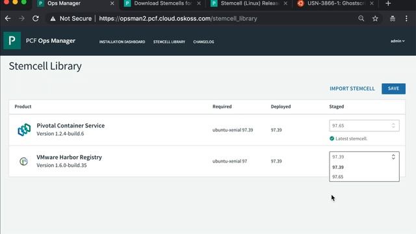Close the Stemcell (Linux) Release tab
Image resolution: width=416 pixels, height=234 pixels.
pos(285,3)
